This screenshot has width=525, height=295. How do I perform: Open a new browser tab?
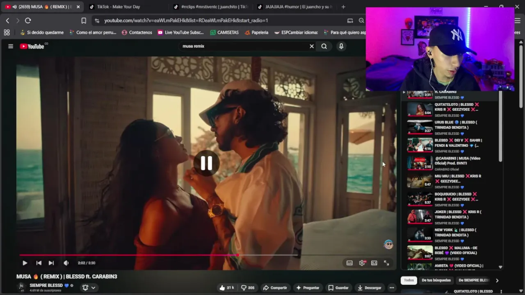(343, 7)
